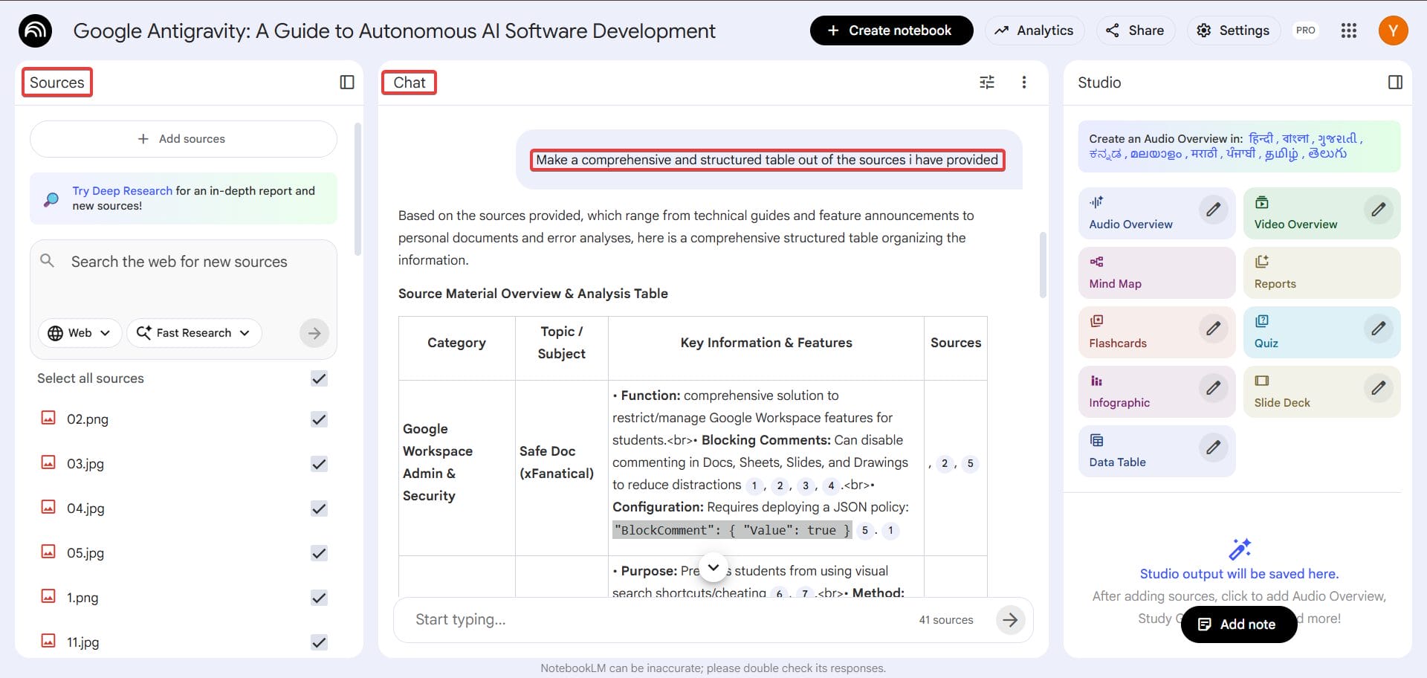The width and height of the screenshot is (1427, 678).
Task: Click the Deep Research magnifier icon
Action: 51,199
